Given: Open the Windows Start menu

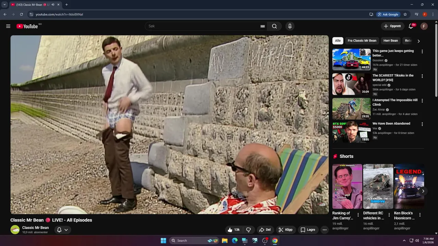Looking at the screenshot, I should point(163,241).
